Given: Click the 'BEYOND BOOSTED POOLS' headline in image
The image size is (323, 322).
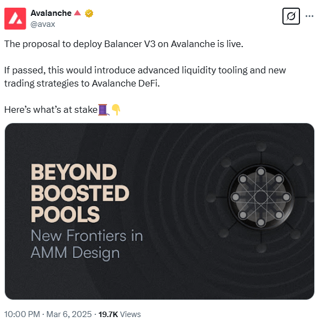Looking at the screenshot, I should coord(80,193).
